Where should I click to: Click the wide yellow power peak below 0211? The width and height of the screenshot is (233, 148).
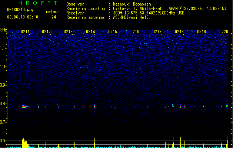pyautogui.click(x=25, y=143)
